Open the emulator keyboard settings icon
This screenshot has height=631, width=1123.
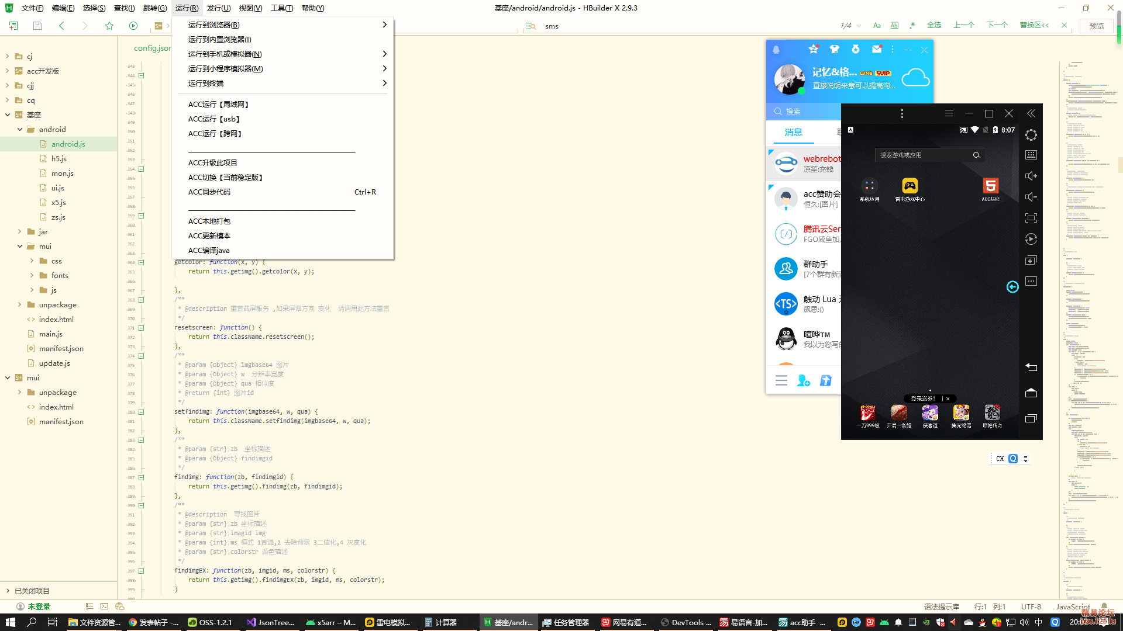pyautogui.click(x=1031, y=155)
